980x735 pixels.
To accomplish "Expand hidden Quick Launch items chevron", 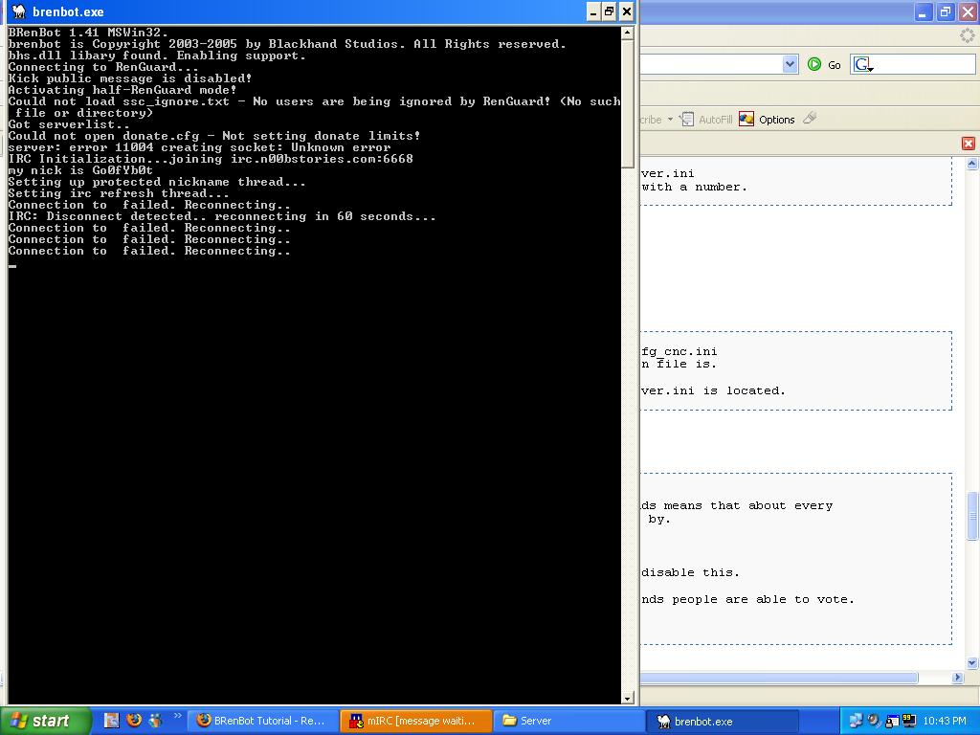I will click(177, 716).
